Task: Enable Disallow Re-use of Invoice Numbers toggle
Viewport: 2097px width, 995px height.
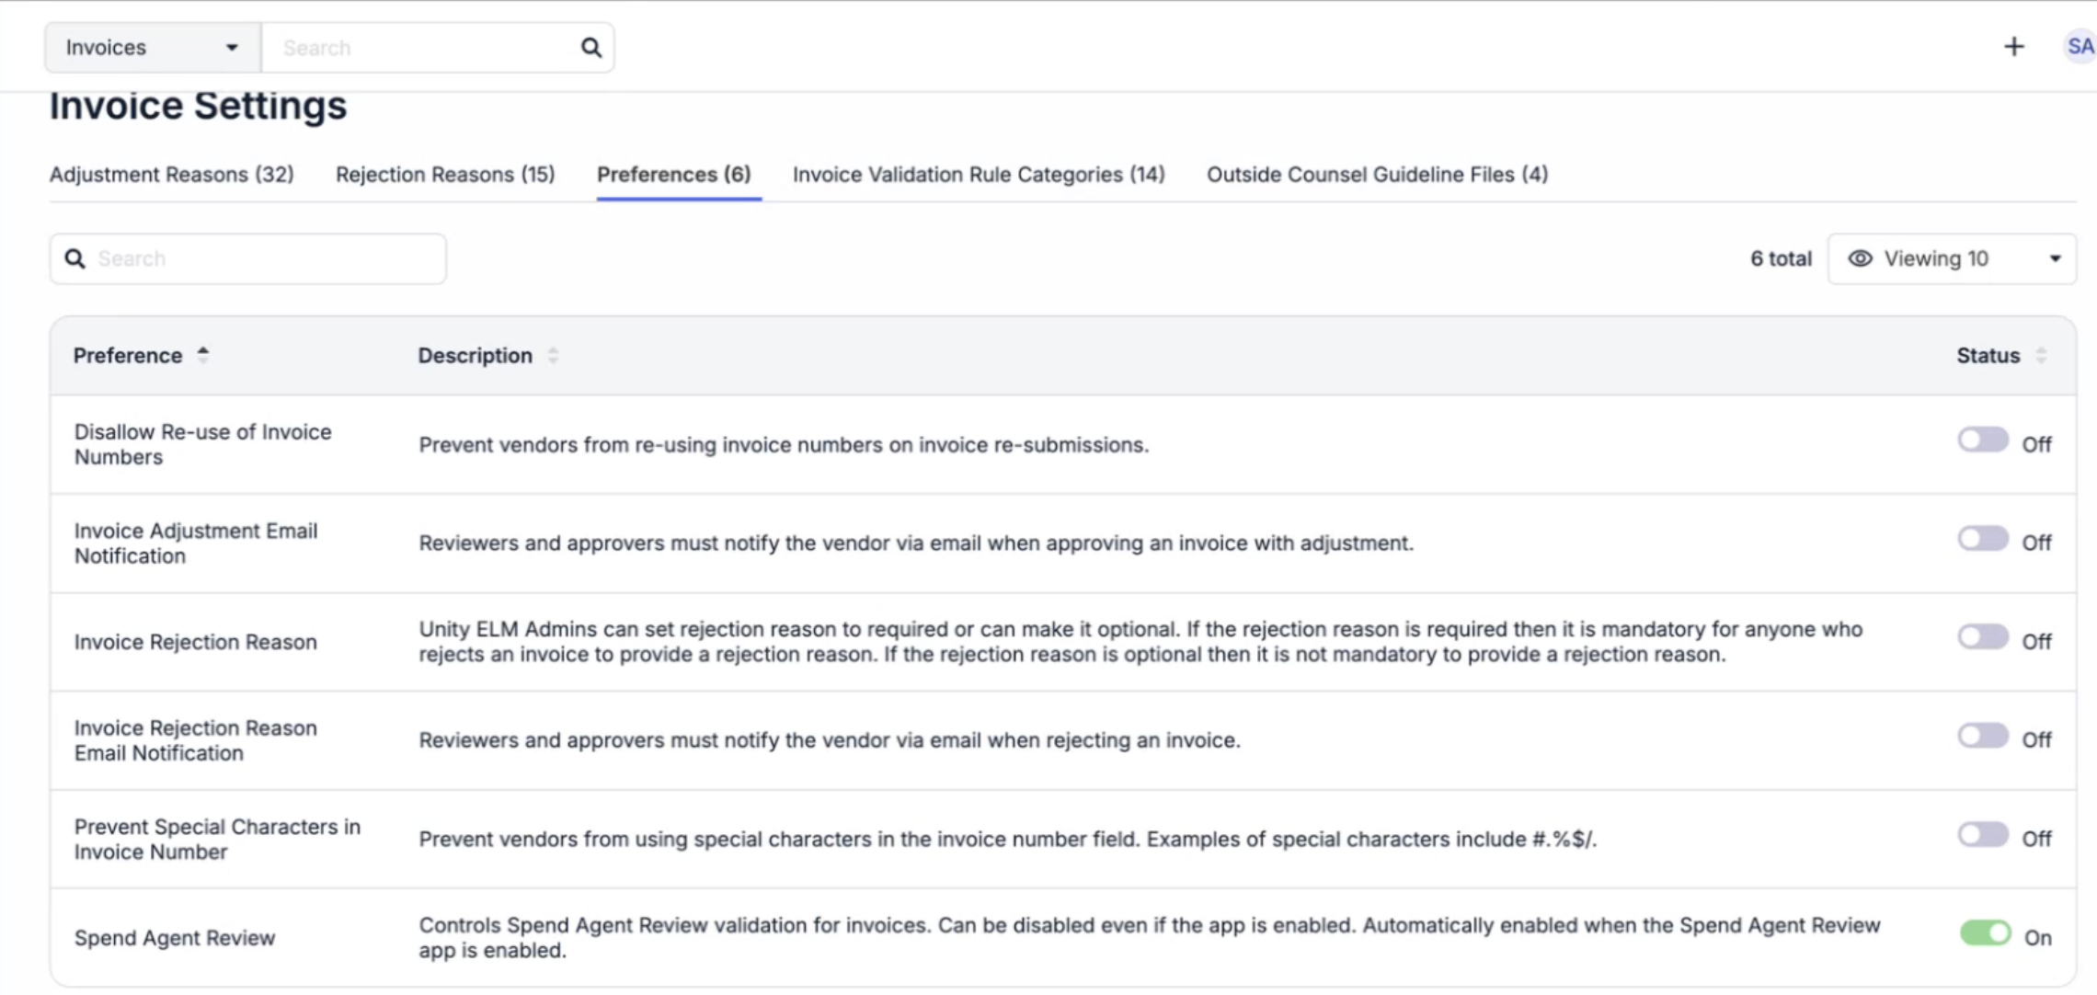Action: [1983, 440]
